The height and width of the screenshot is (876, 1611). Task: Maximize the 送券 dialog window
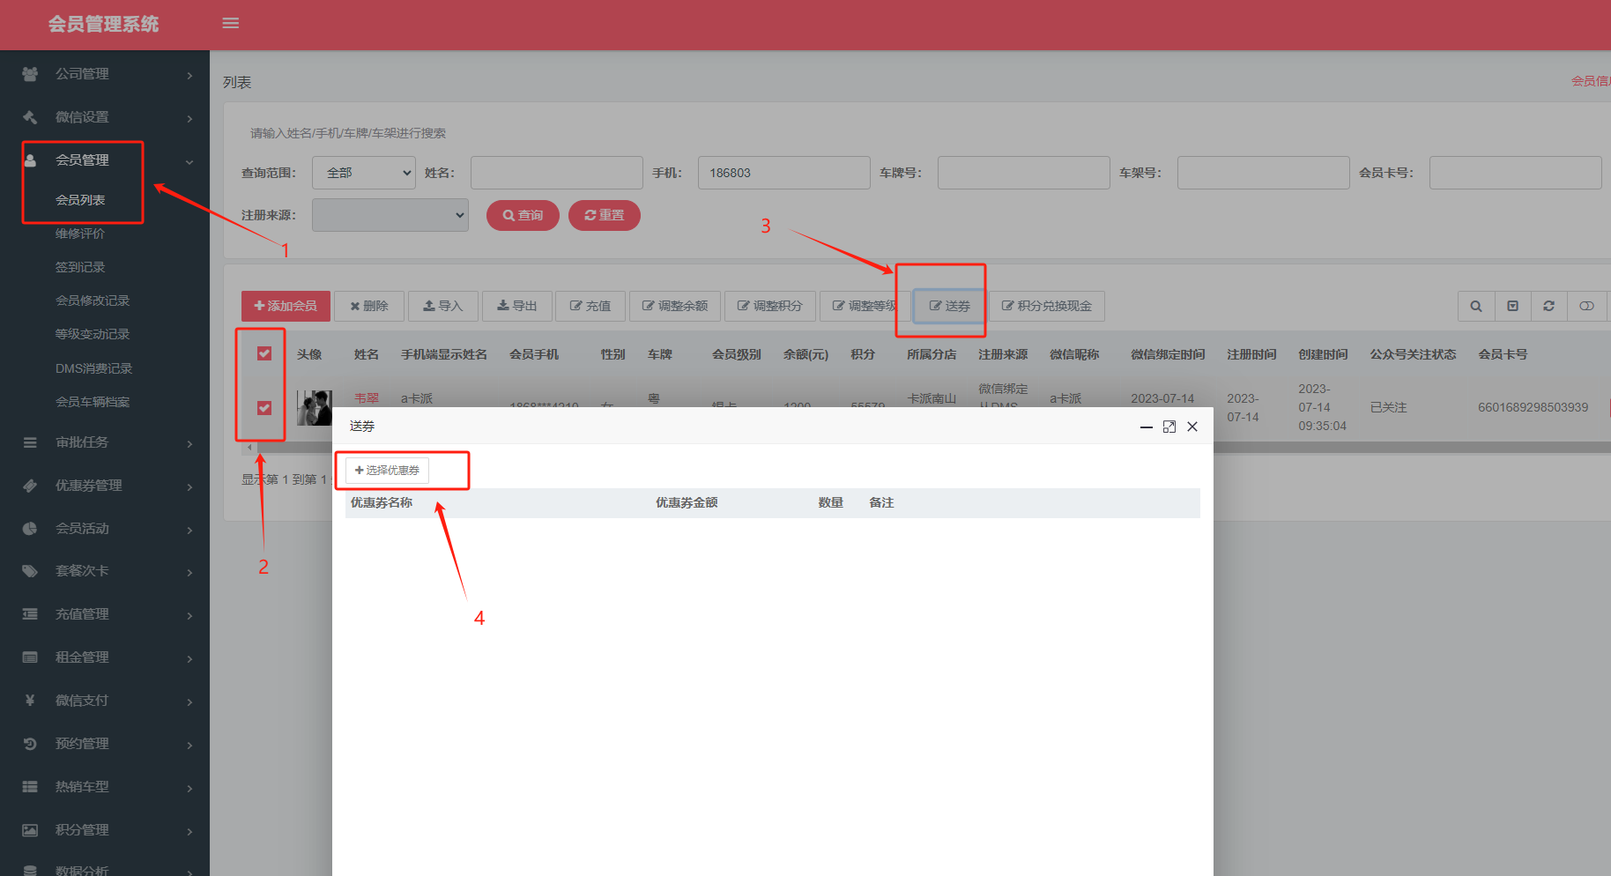point(1169,427)
